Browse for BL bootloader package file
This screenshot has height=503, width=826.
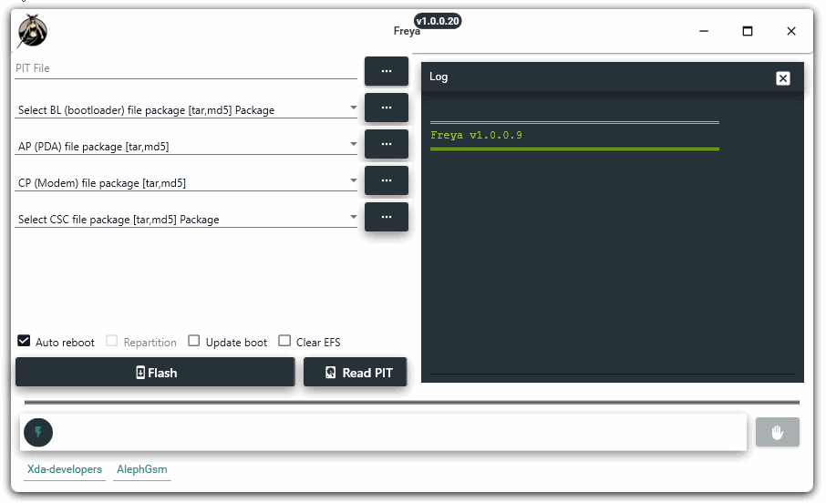(x=387, y=108)
